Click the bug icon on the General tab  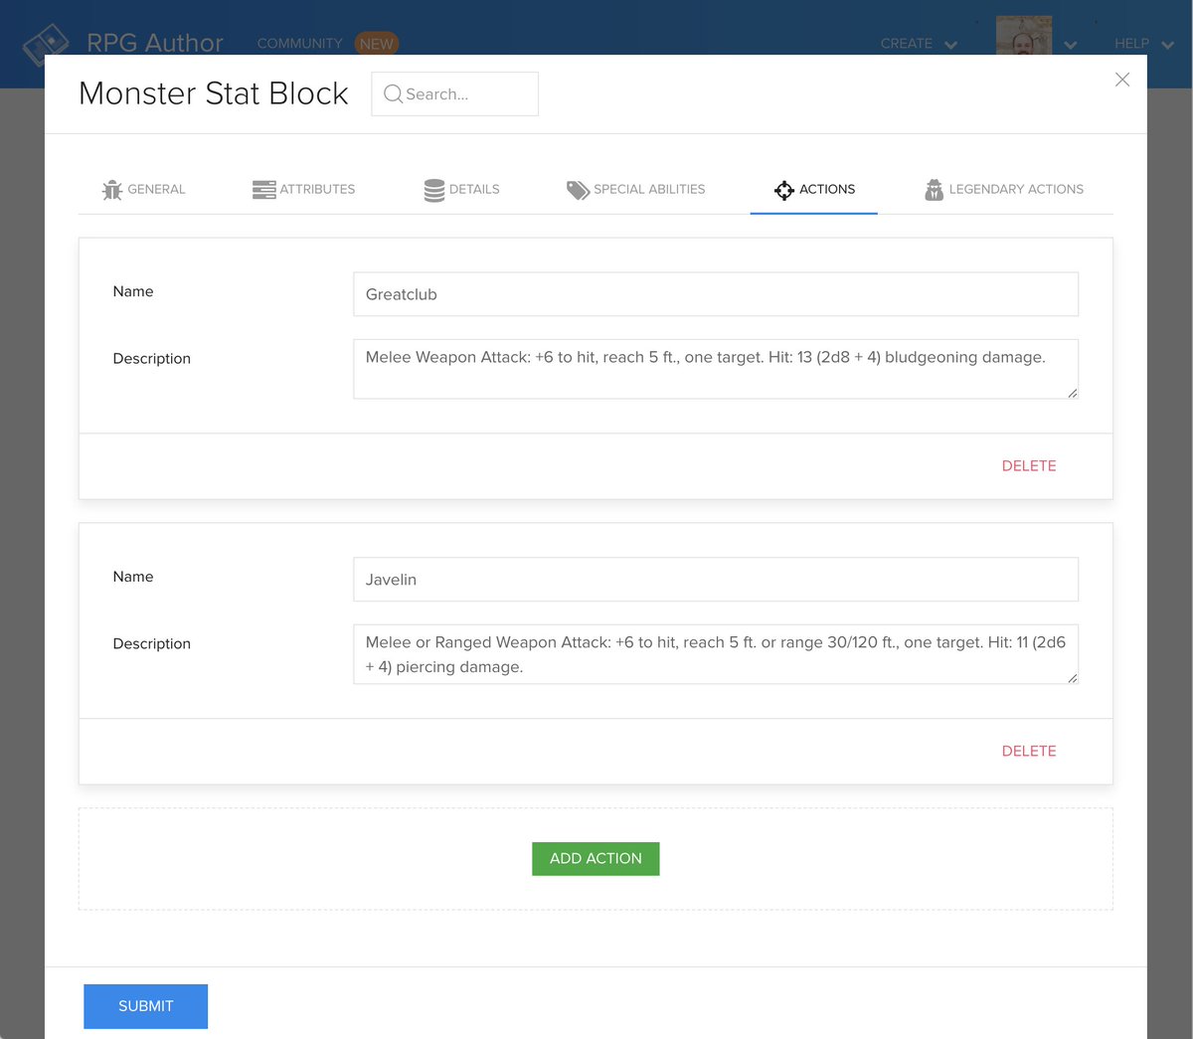click(112, 190)
